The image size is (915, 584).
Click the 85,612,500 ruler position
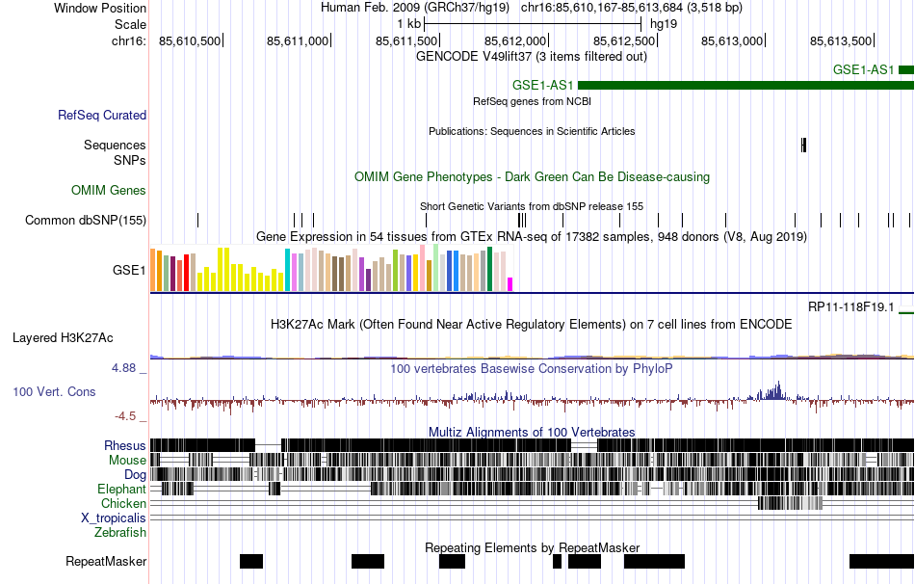point(624,40)
